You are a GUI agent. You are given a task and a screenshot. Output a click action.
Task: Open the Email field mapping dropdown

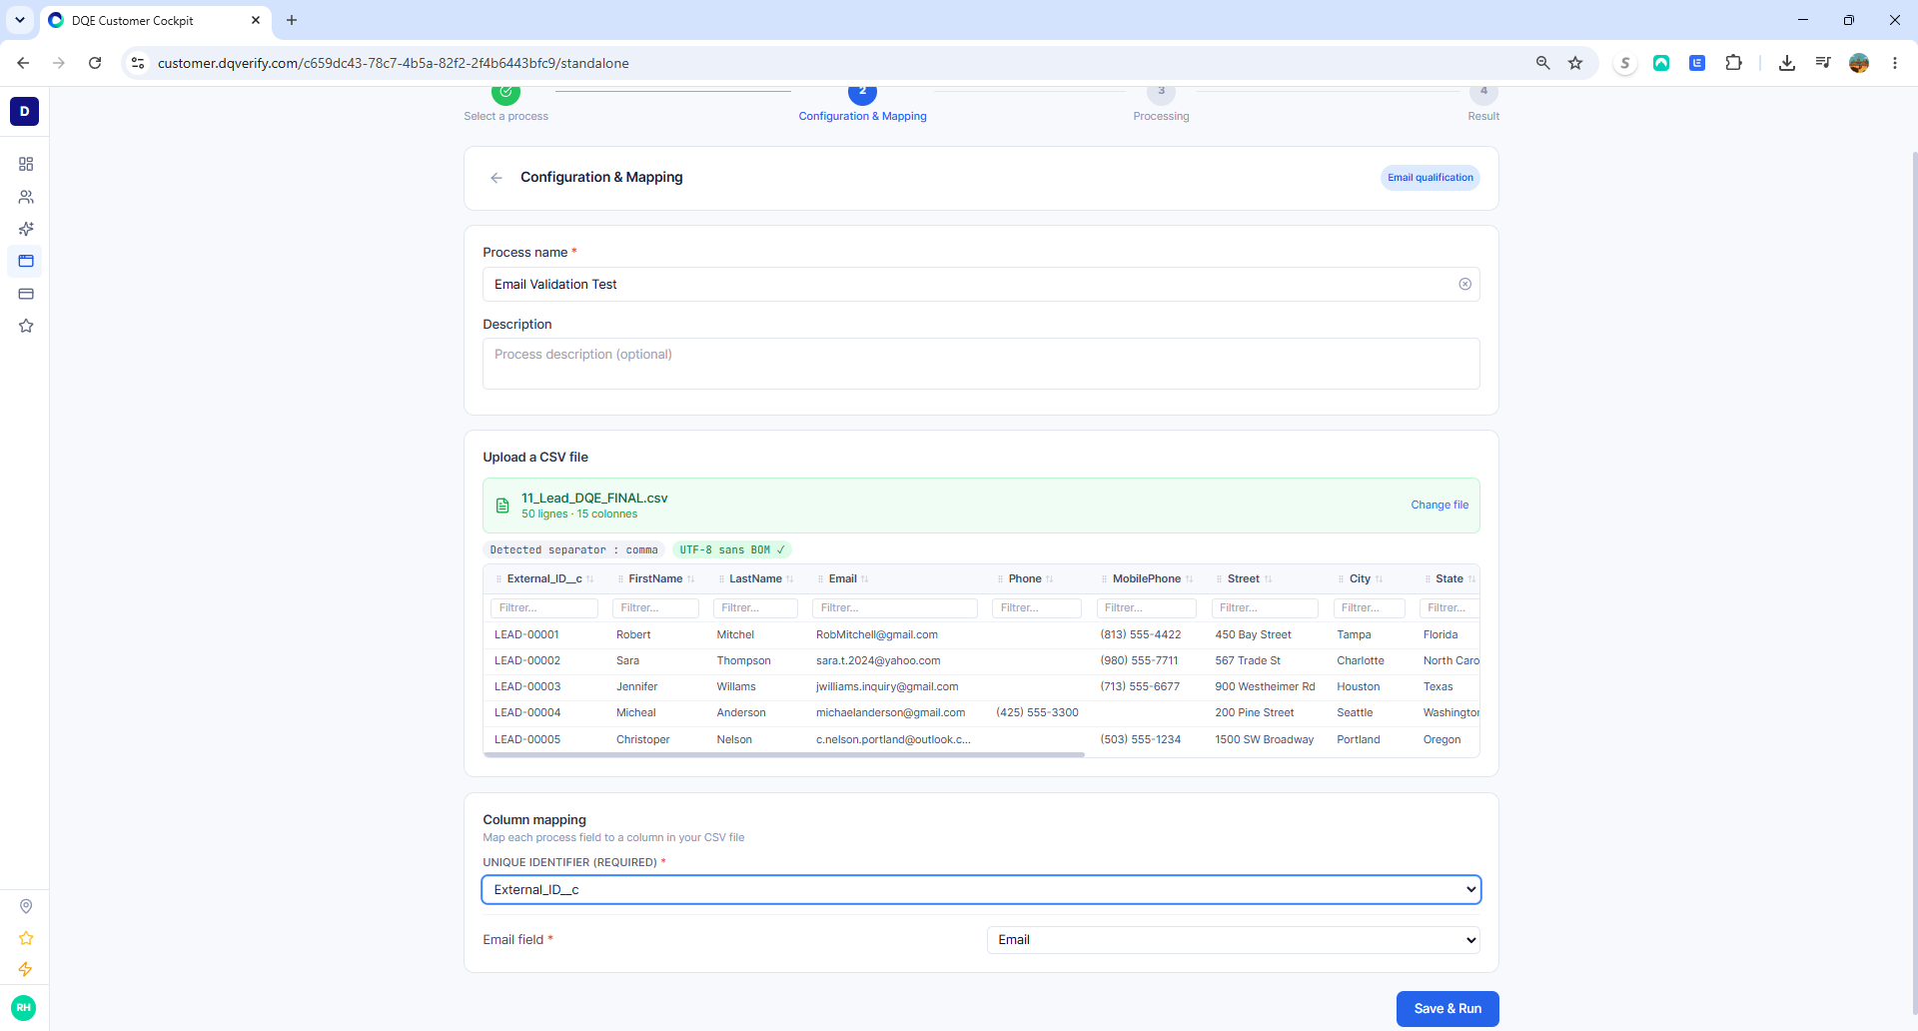1233,940
